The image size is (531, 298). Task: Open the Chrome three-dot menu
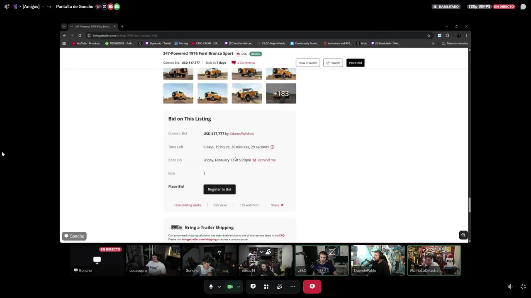(466, 36)
